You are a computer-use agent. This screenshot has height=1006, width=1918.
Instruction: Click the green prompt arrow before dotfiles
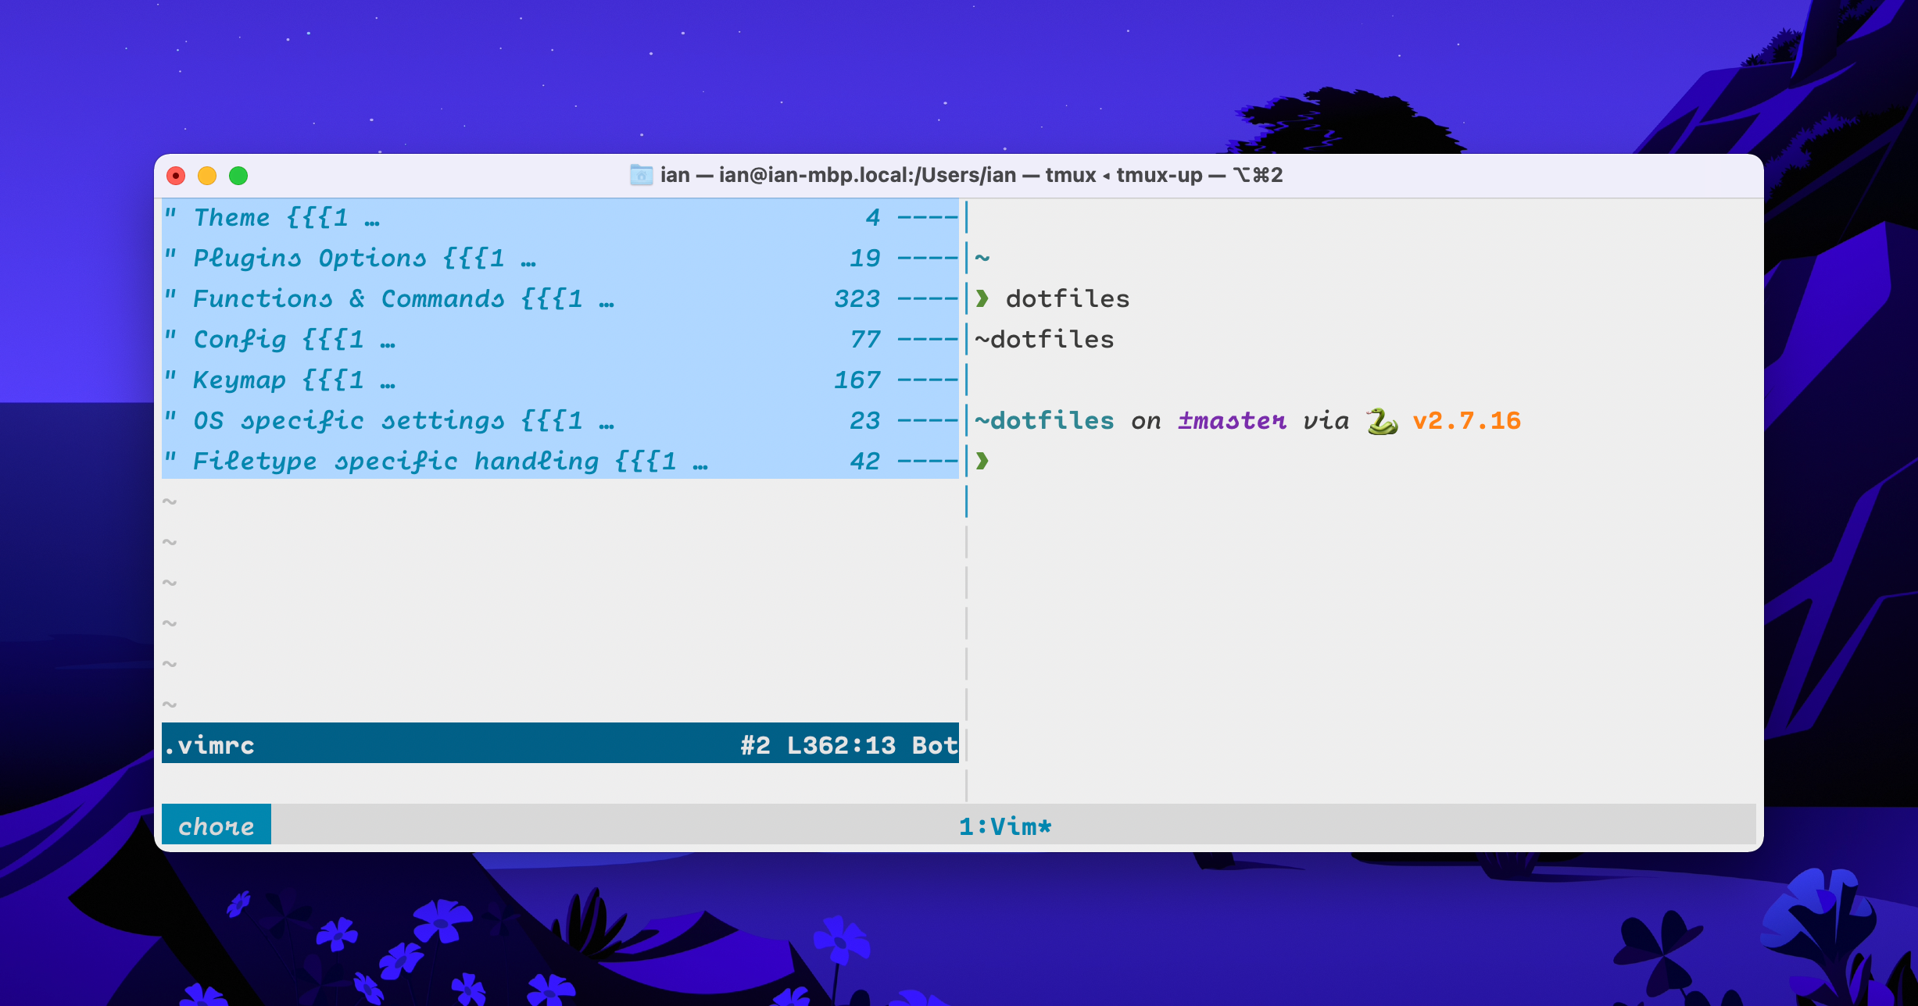[x=982, y=298]
